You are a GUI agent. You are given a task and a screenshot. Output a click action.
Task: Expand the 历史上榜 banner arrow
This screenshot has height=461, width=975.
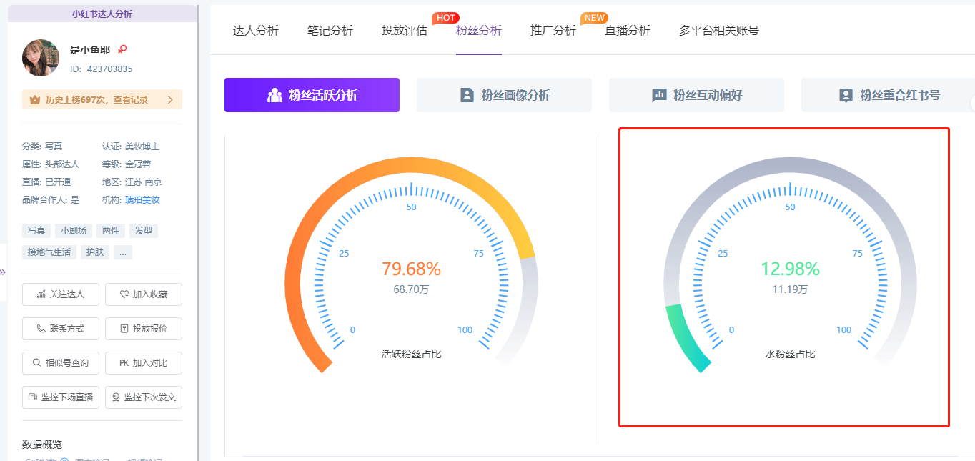point(170,100)
